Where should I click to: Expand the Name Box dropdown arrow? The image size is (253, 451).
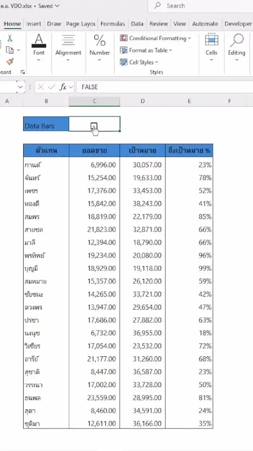21,87
